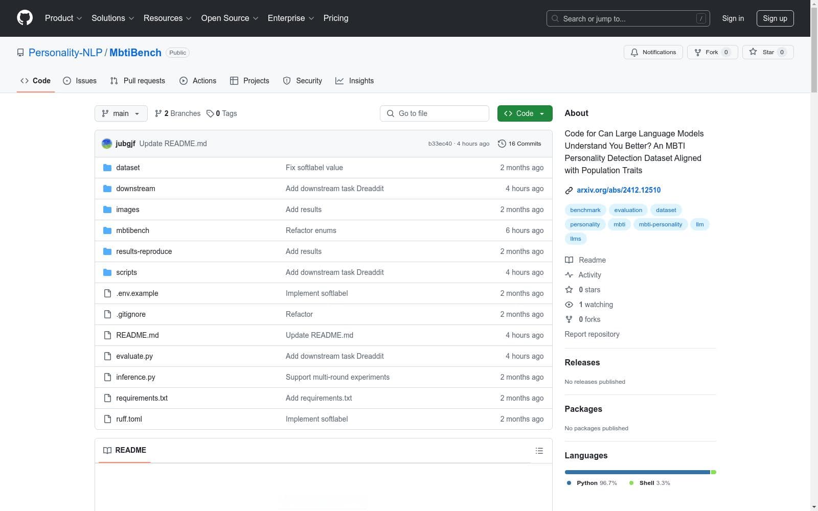
Task: Click the Sign up button
Action: coord(775,18)
